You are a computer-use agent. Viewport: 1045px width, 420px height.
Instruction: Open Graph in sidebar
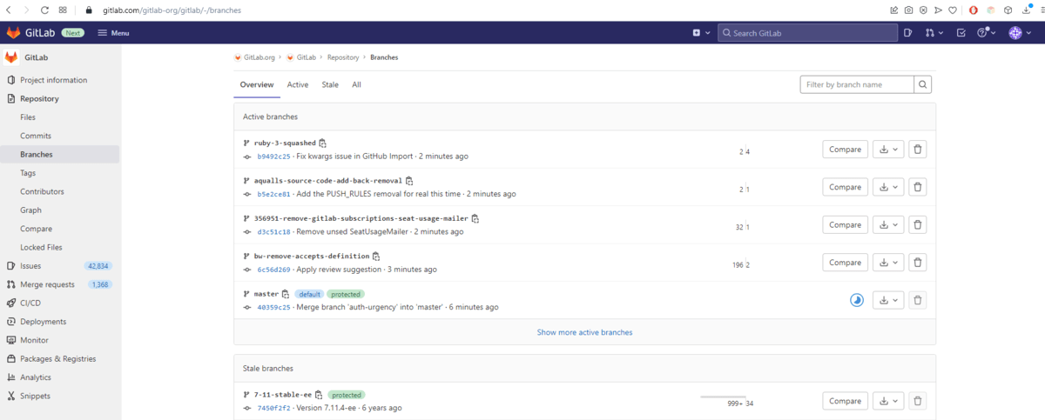point(30,210)
